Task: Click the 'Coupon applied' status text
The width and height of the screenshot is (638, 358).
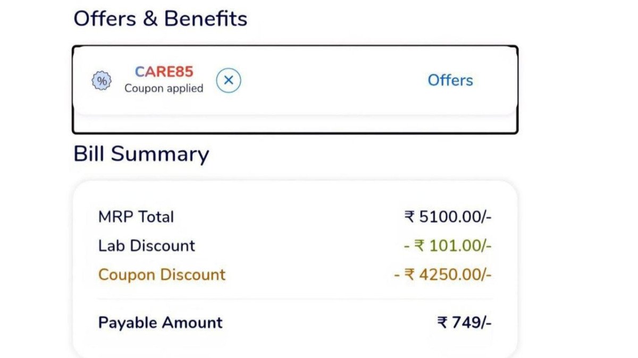Action: 164,89
